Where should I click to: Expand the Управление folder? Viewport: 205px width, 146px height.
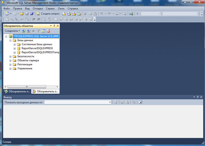tap(10, 69)
